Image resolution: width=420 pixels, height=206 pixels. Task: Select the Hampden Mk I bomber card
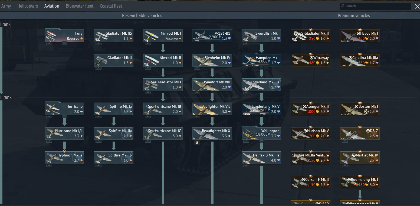261,60
